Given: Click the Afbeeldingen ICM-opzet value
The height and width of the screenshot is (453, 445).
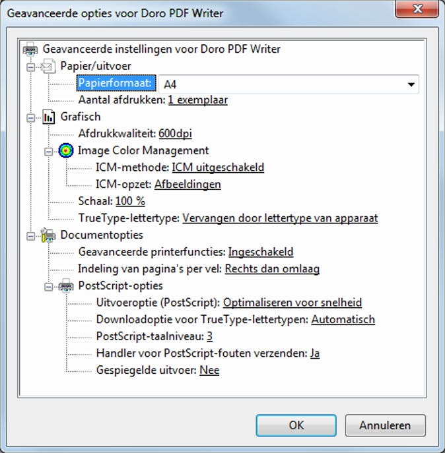Looking at the screenshot, I should point(188,185).
